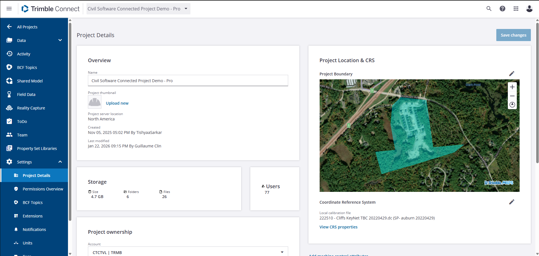Click the project thumbnail placeholder image
Image resolution: width=539 pixels, height=256 pixels.
tap(94, 102)
